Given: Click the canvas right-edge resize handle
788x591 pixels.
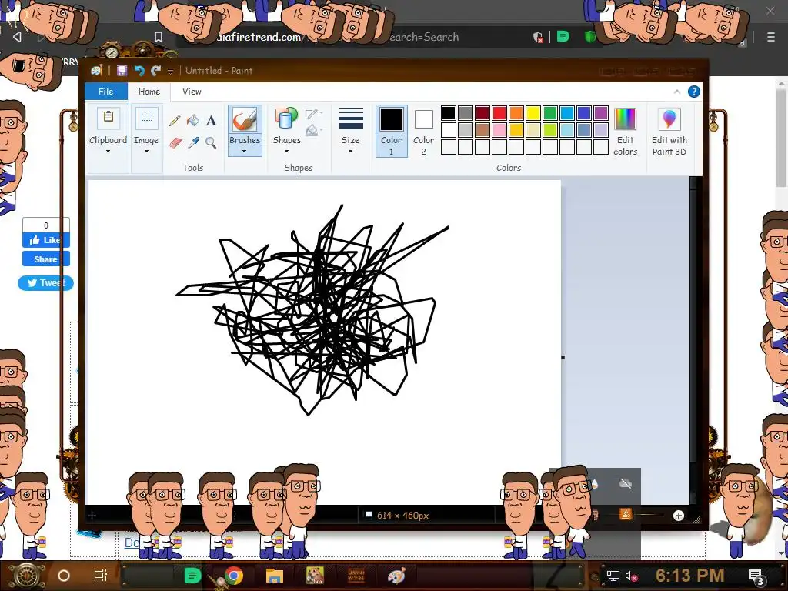Looking at the screenshot, I should coord(563,357).
